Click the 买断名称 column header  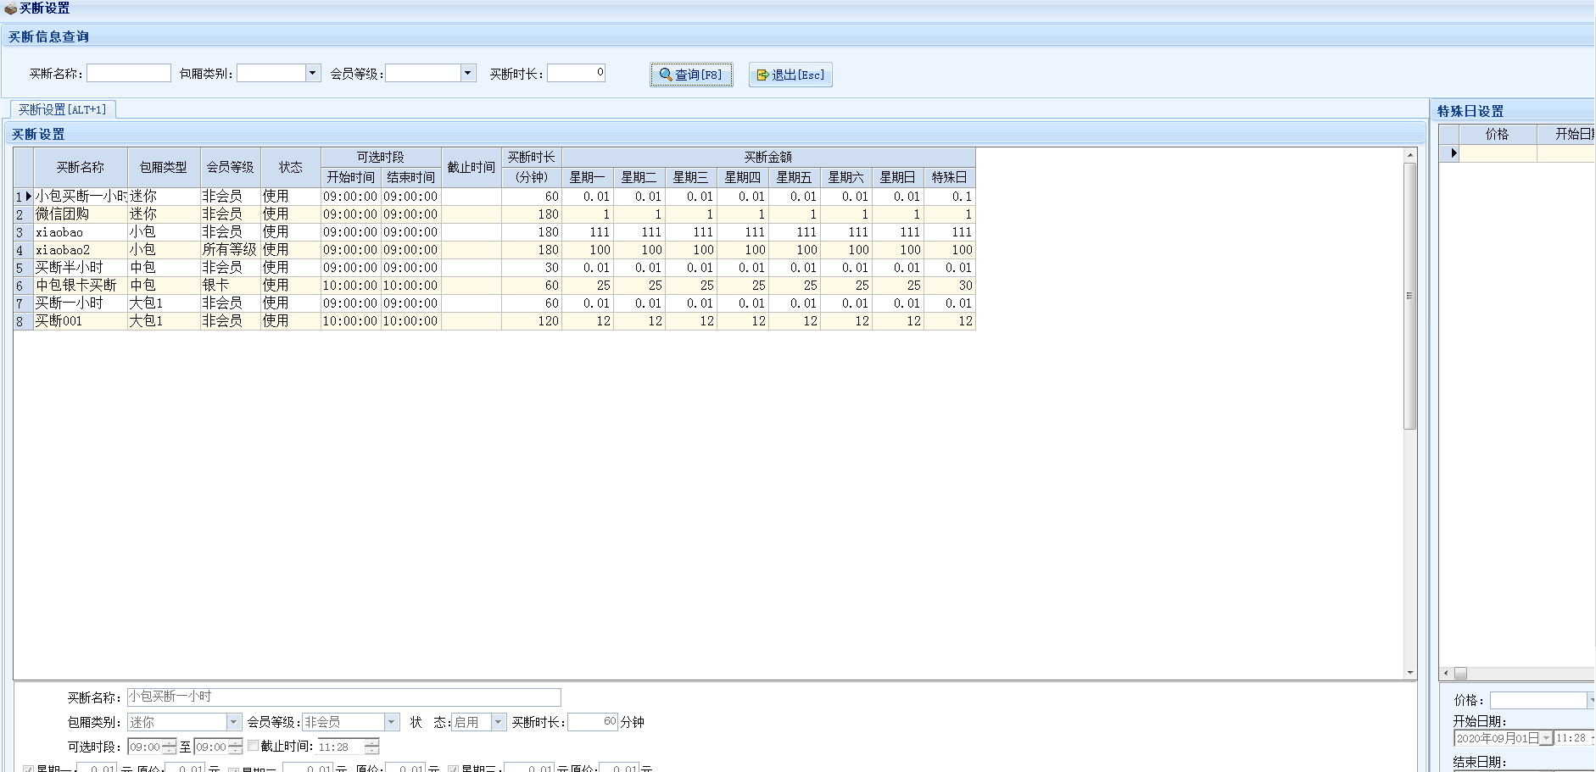point(81,167)
